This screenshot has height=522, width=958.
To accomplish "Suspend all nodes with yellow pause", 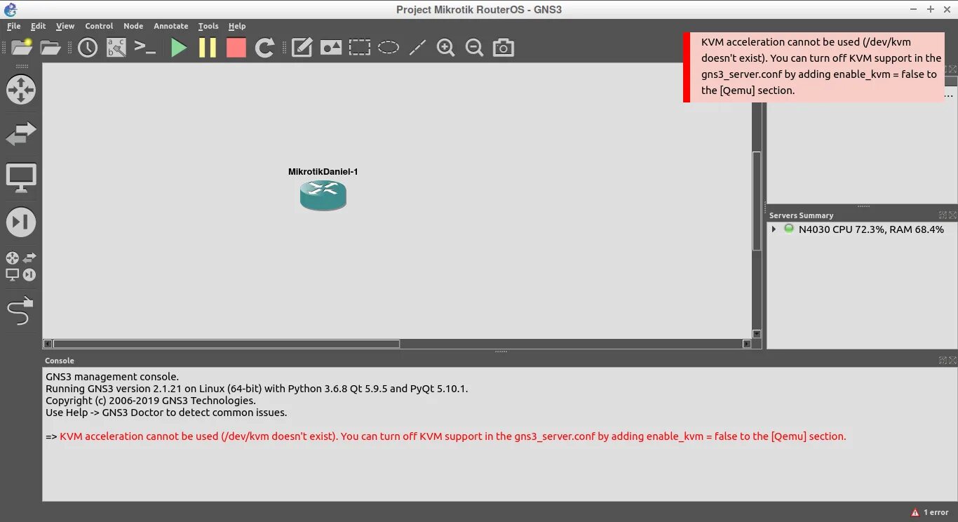I will click(208, 48).
